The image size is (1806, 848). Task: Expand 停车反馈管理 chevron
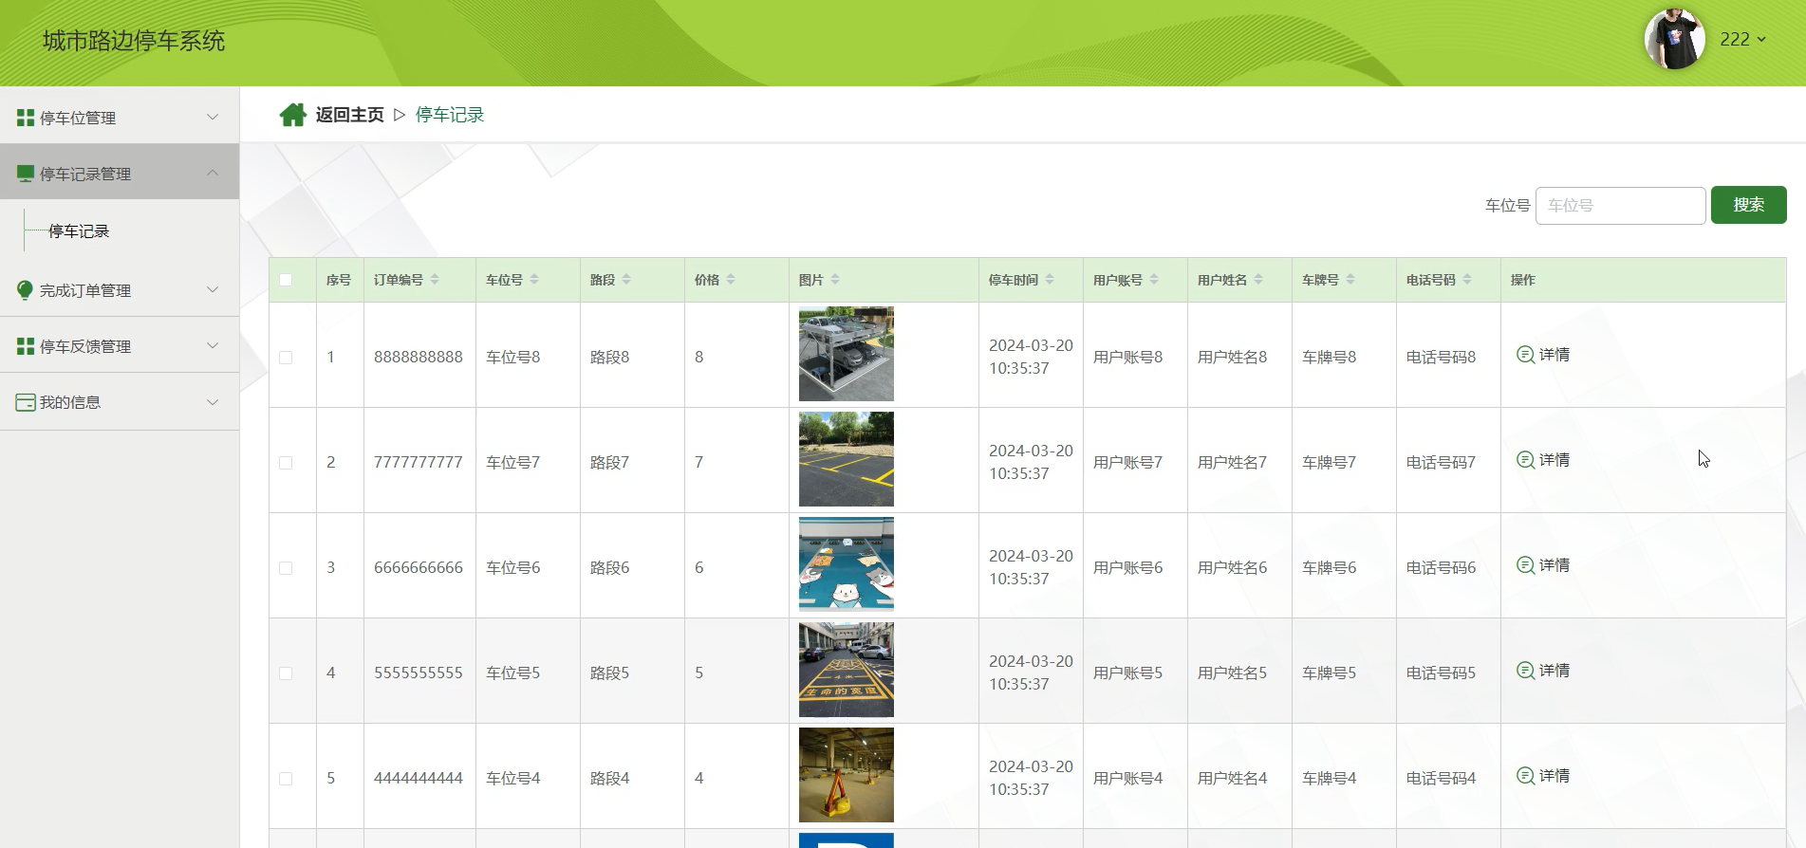pyautogui.click(x=213, y=345)
